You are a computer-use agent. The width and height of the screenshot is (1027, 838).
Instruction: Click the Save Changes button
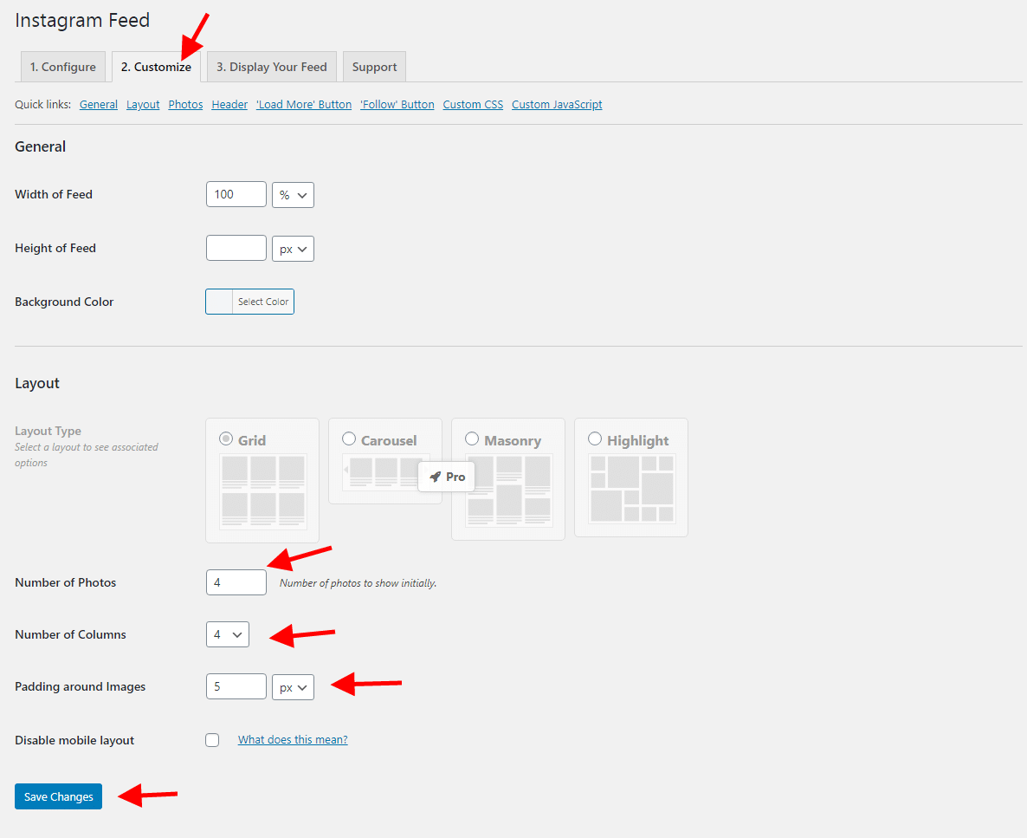coord(58,796)
